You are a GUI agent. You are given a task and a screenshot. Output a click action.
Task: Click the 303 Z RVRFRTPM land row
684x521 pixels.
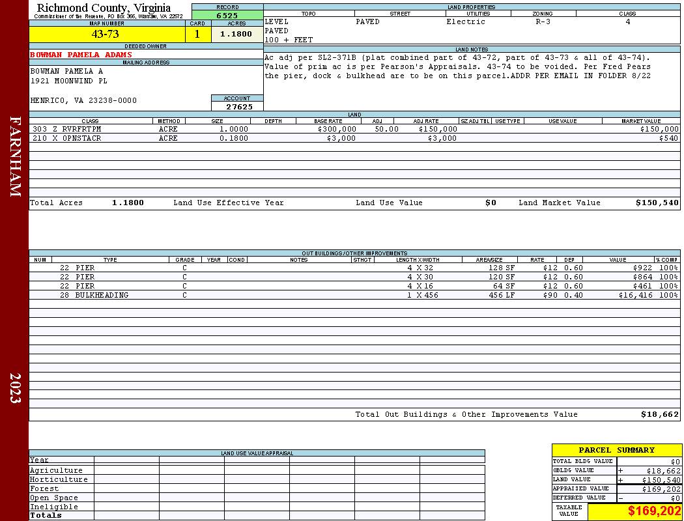pos(354,129)
